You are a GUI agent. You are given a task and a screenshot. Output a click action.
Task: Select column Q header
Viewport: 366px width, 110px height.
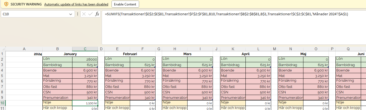pos(348,49)
